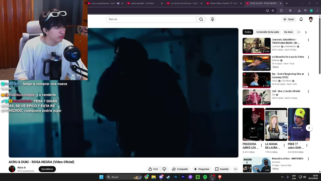Screen dimensions: 321x181
Task: Click the install/cast screen icon in address bar
Action: pos(267,11)
